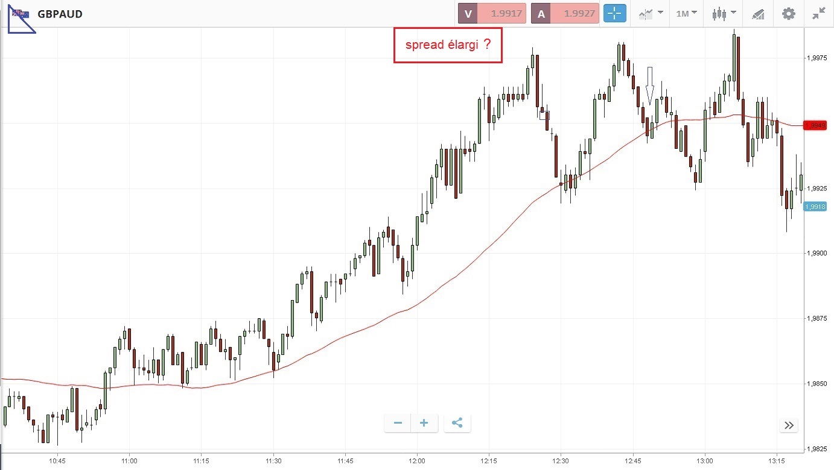
Task: Open chart settings gear
Action: (x=789, y=13)
